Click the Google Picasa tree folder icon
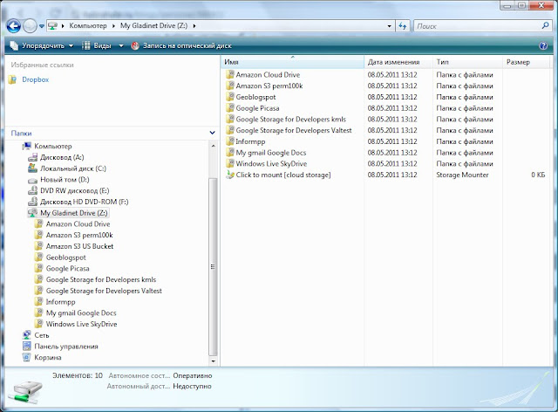The width and height of the screenshot is (558, 412). [38, 268]
